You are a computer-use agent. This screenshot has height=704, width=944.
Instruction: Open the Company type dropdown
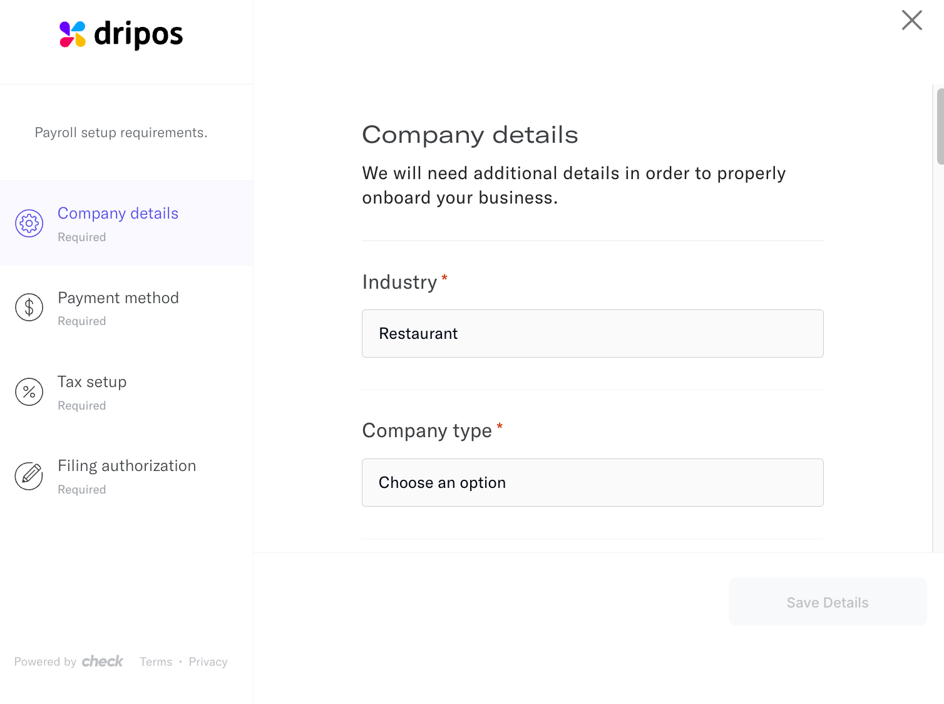592,483
